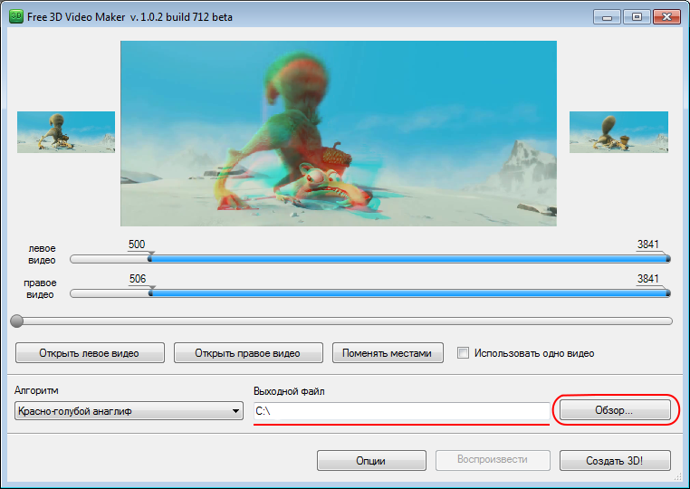Select the right video thumbnail preview

(618, 132)
